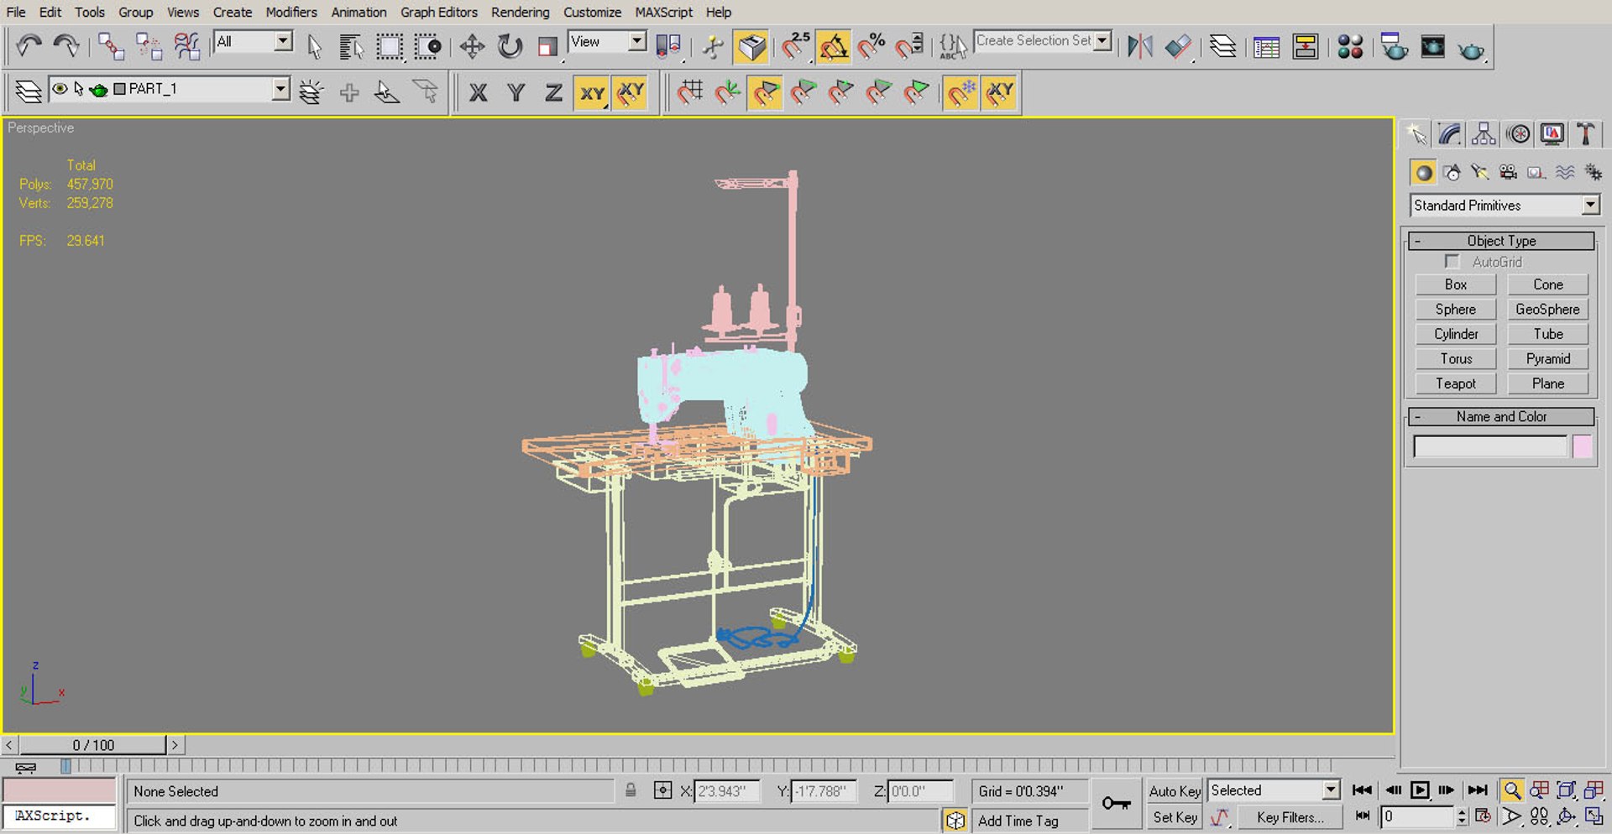Open the Hierarchy panel tab icon
Viewport: 1612px width, 834px height.
click(1484, 133)
